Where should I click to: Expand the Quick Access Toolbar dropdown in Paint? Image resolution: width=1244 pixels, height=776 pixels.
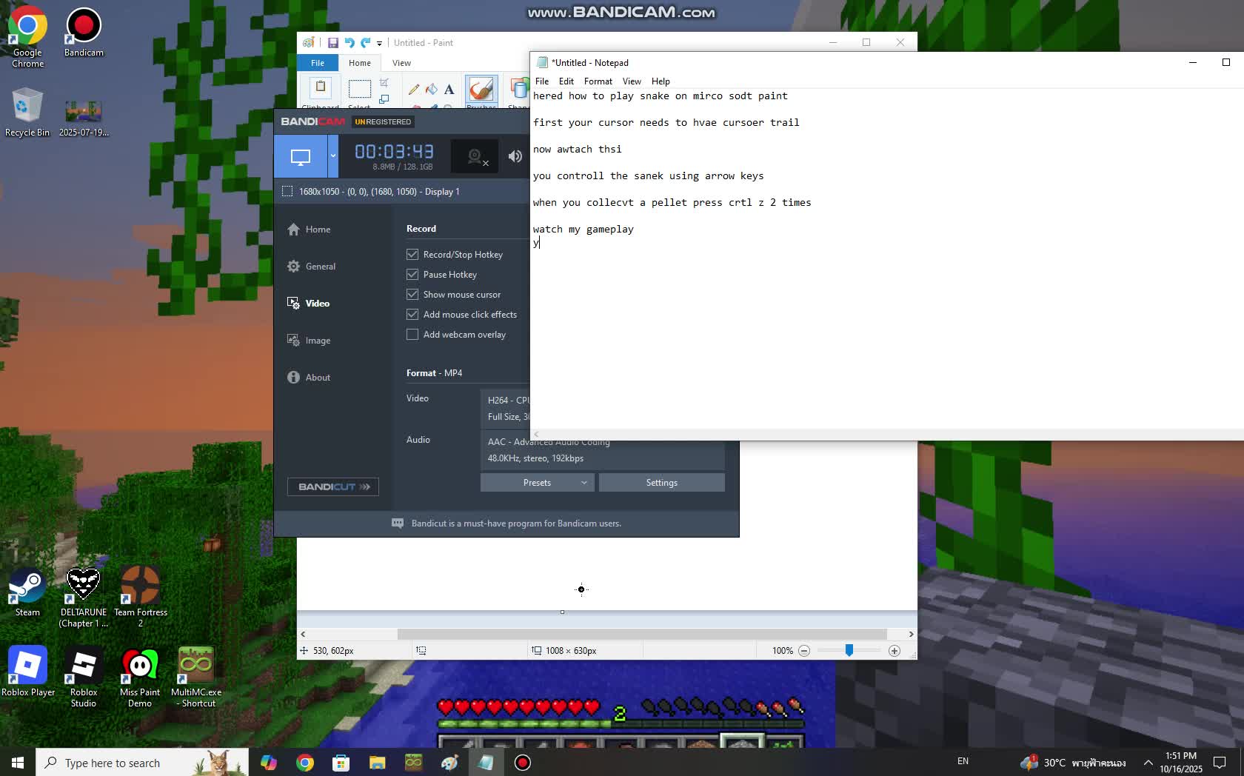point(379,43)
